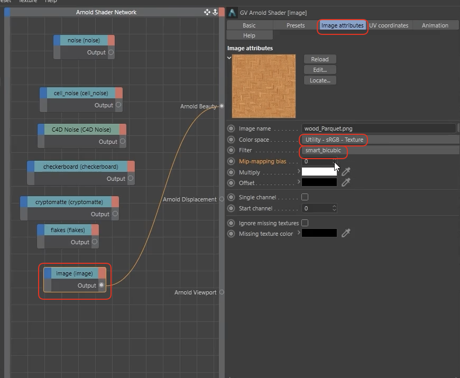Screen dimensions: 460x378
Task: Select the noise (noise) node title
Action: [x=84, y=40]
